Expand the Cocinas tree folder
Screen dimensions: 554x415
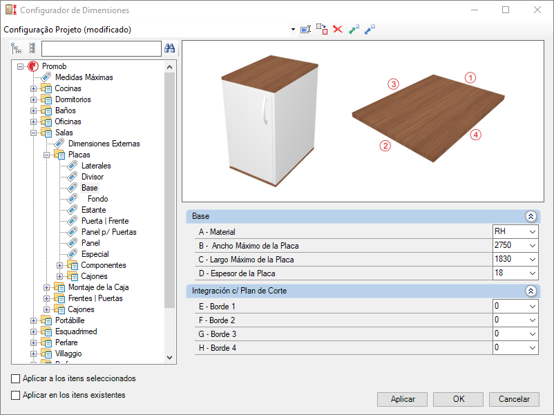(33, 88)
